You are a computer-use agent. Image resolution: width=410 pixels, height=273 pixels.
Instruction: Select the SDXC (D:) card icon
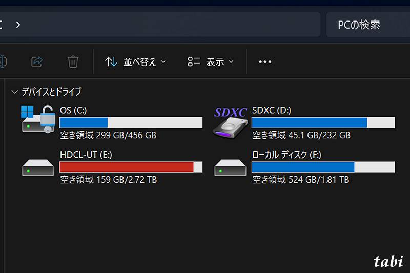tap(230, 122)
